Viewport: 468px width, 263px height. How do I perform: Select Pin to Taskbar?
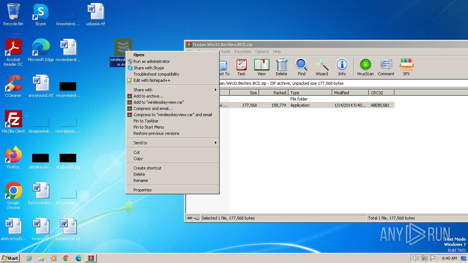[x=172, y=121]
